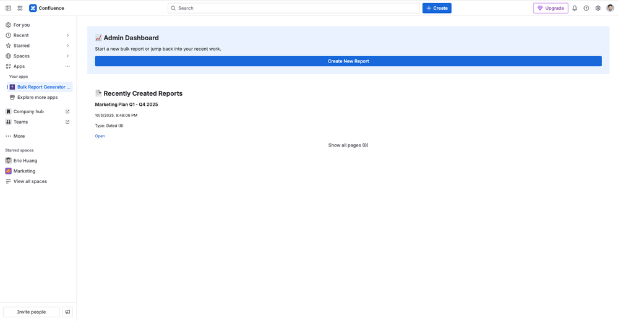The height and width of the screenshot is (321, 618).
Task: Expand the Recent chevron
Action: pos(67,35)
